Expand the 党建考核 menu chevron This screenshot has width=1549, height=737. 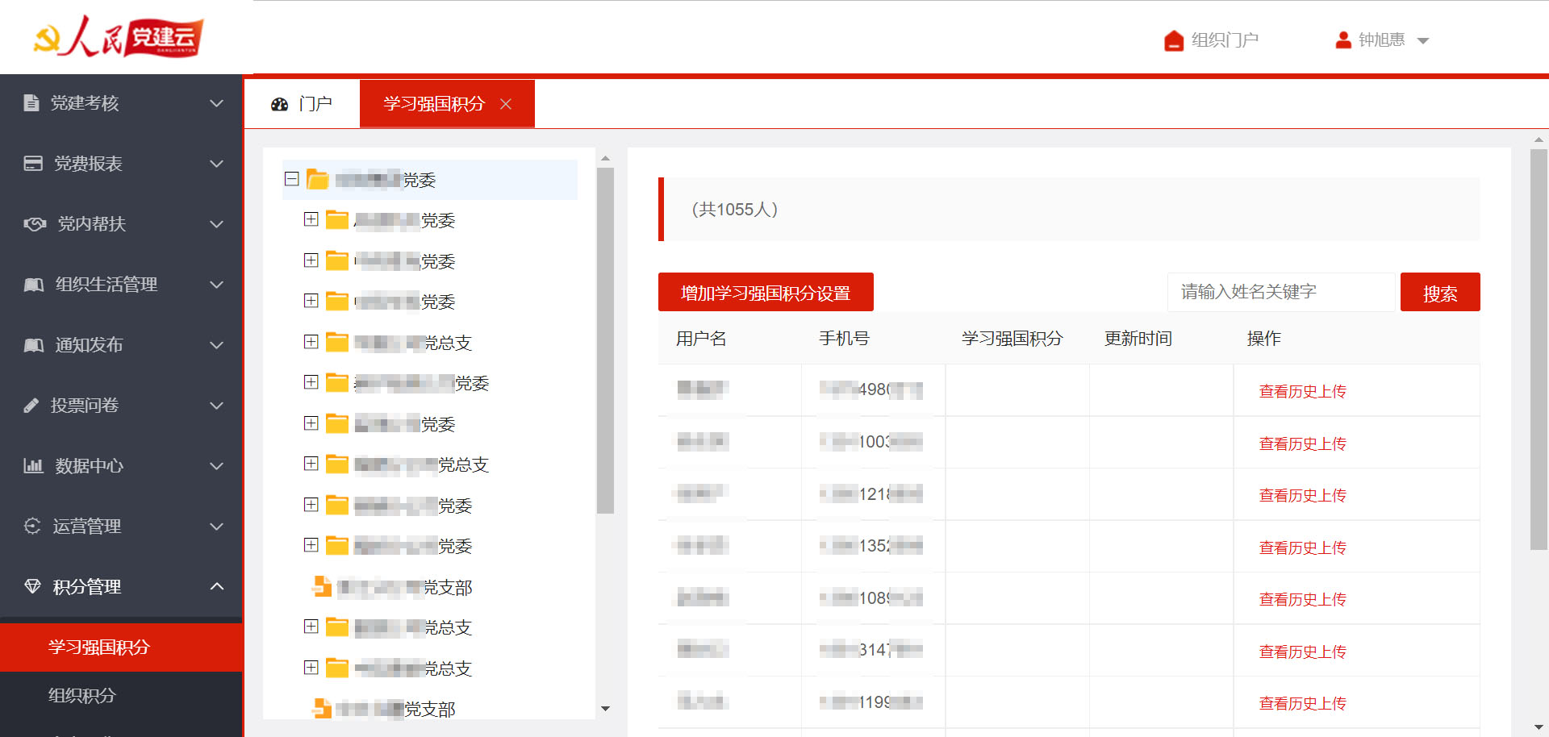pos(216,102)
